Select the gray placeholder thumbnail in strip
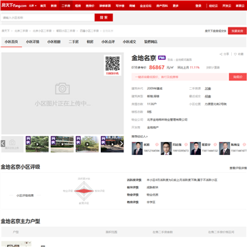Image resolution: width=247 pixels, height=247 pixels. 12,144
